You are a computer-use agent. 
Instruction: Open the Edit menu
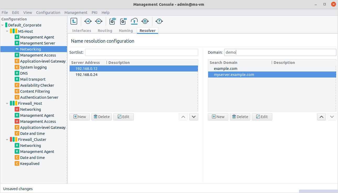tap(15, 12)
